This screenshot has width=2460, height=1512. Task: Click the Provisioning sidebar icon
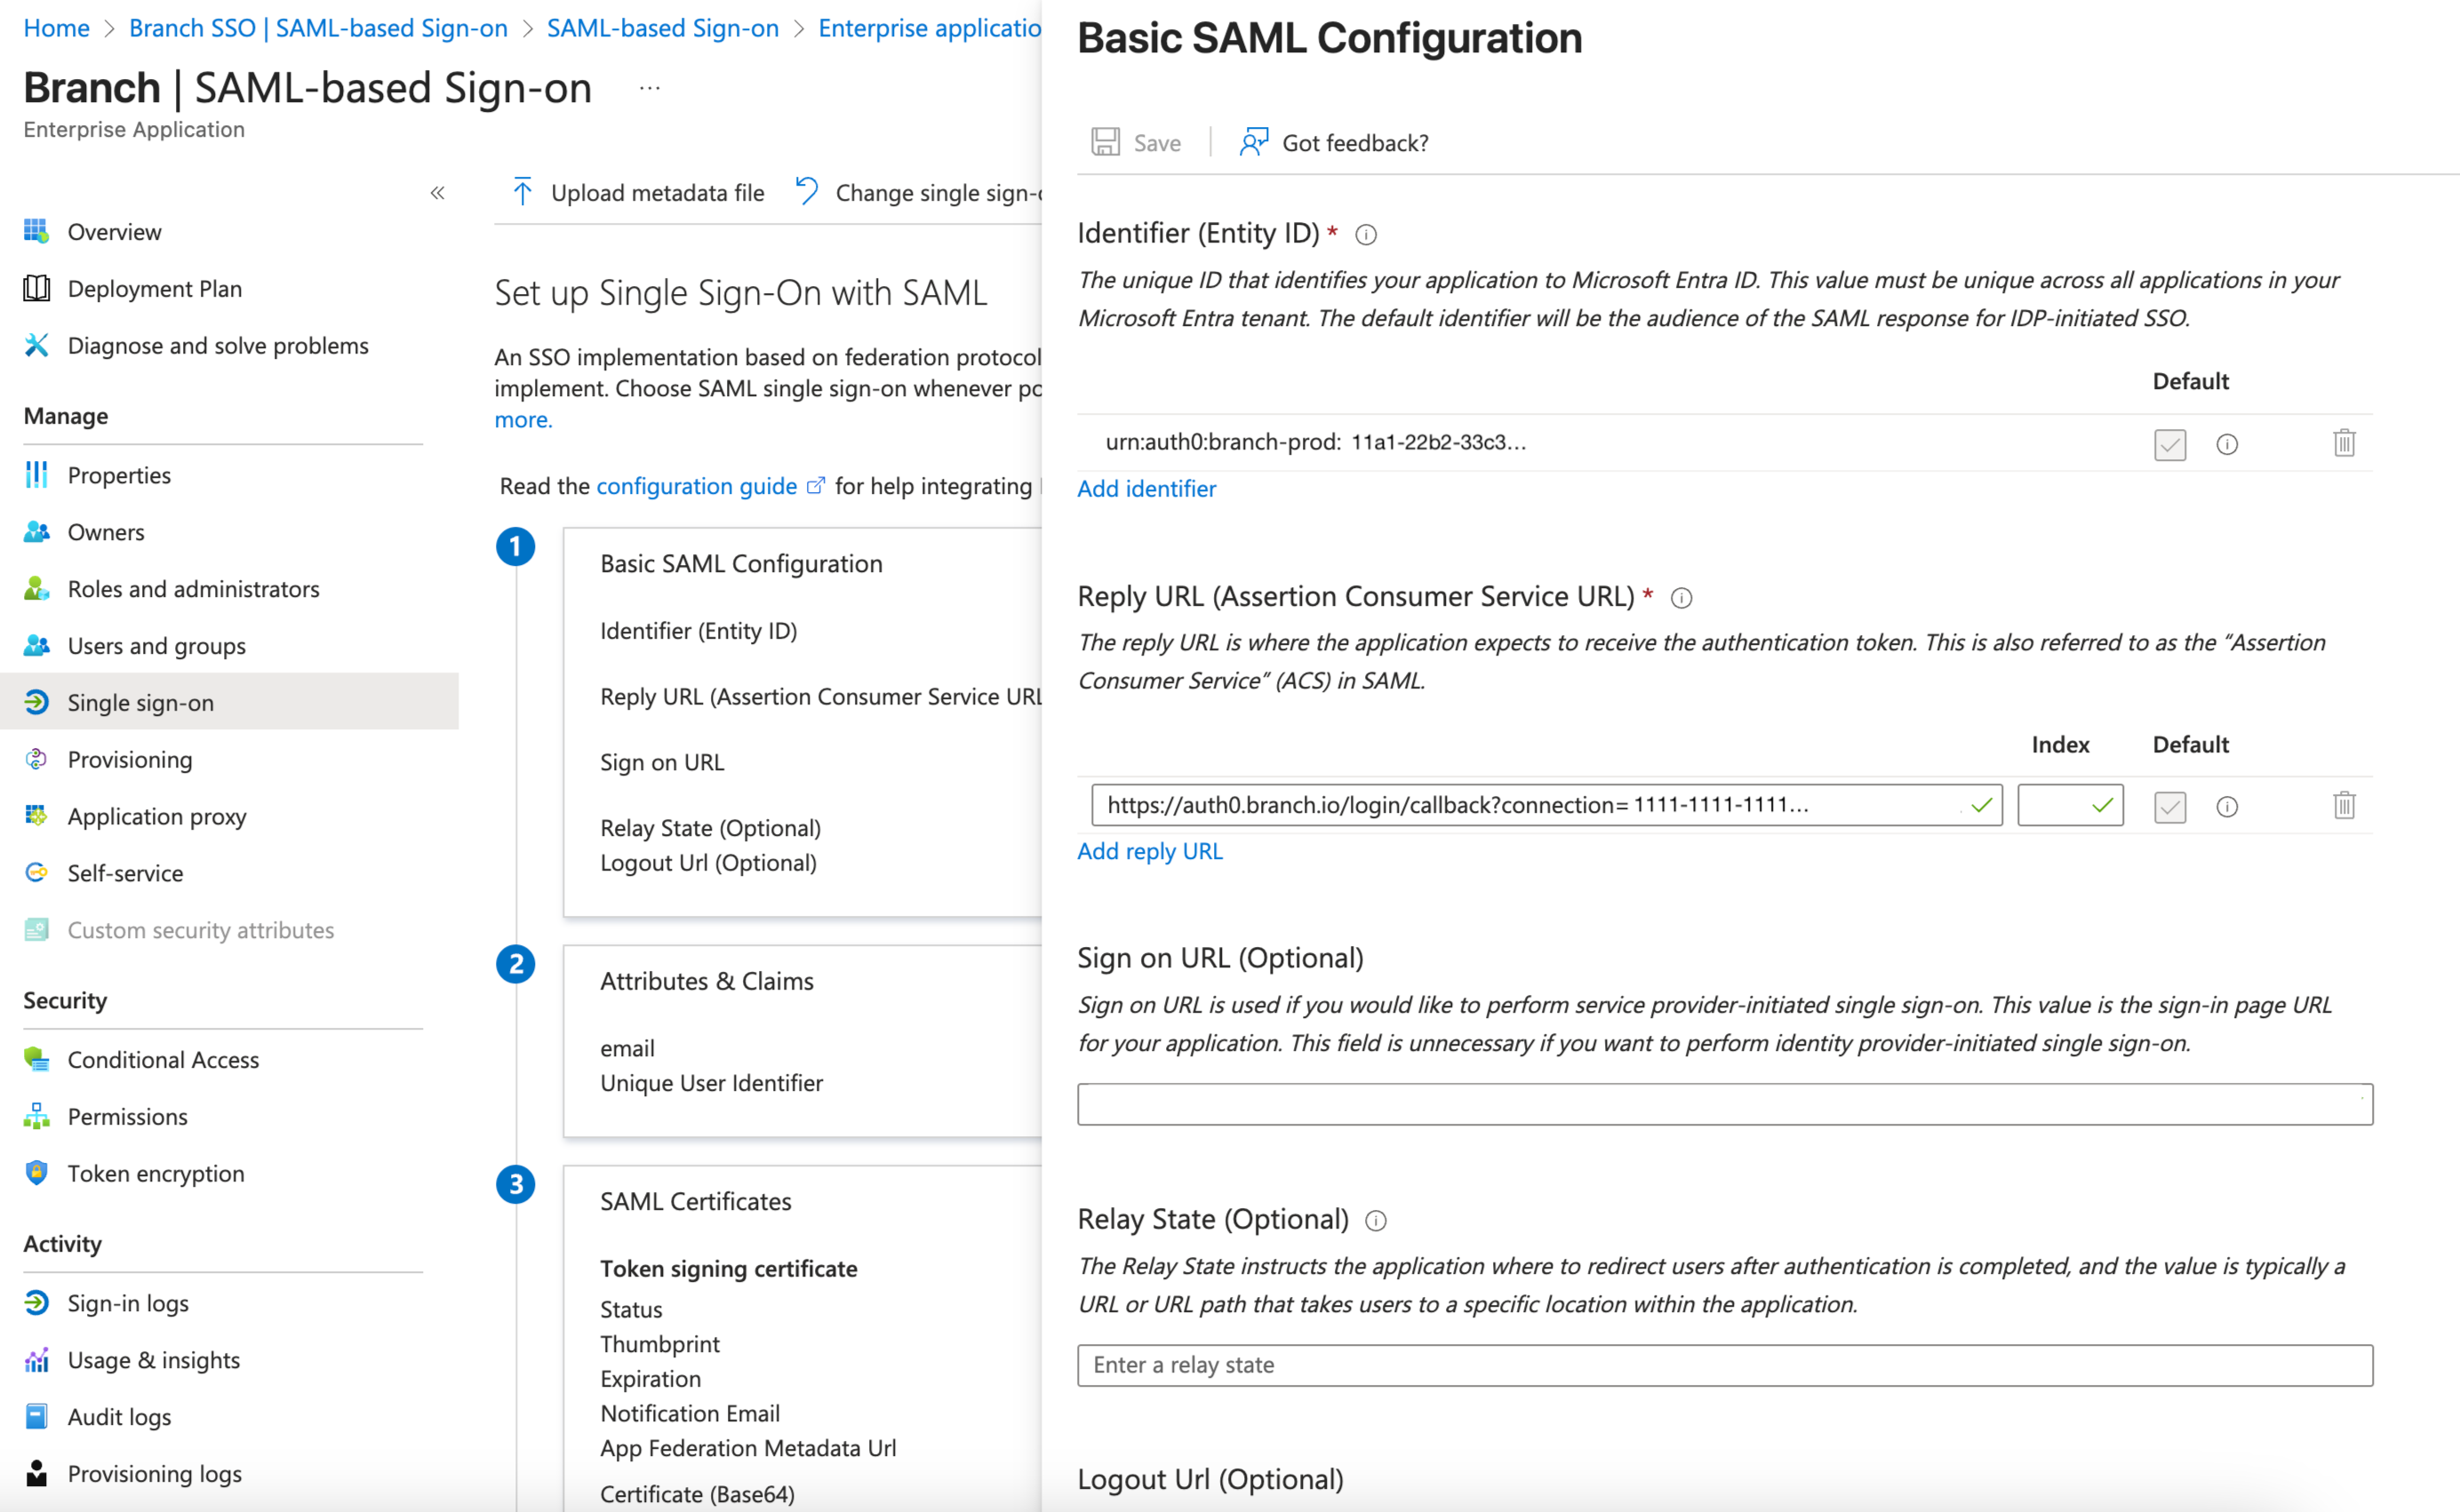pyautogui.click(x=37, y=759)
